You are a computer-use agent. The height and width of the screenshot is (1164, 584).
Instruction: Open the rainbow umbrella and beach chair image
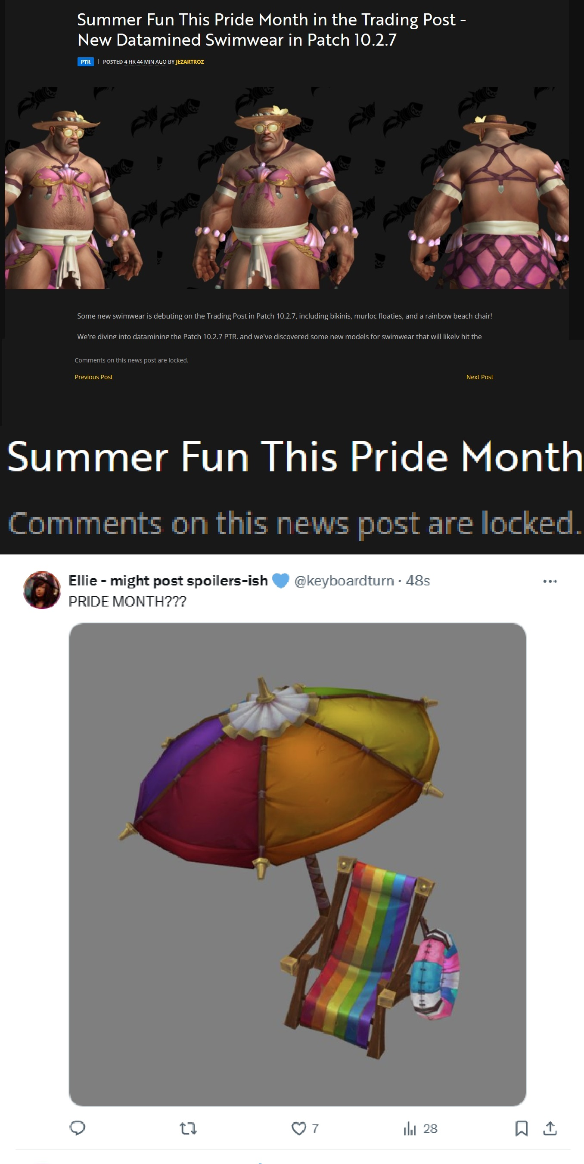[x=298, y=864]
